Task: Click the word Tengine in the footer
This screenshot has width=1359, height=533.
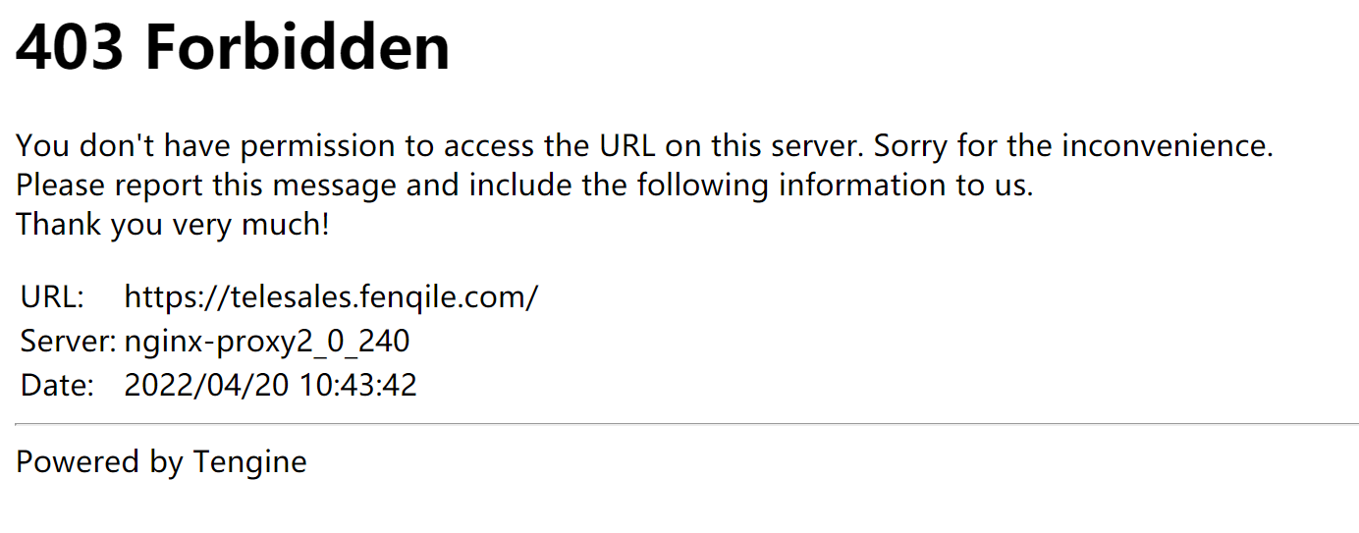Action: [x=249, y=461]
